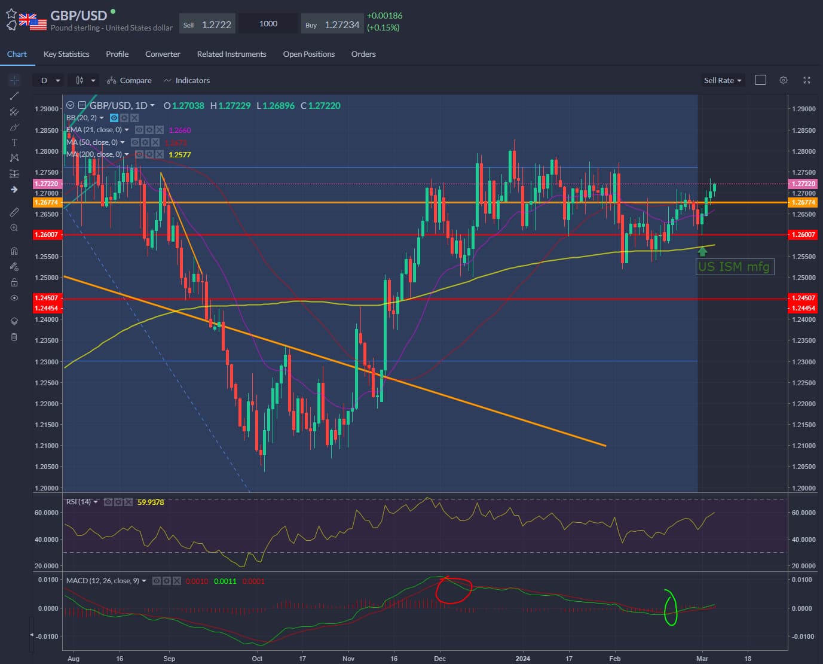Select the text annotation tool
This screenshot has height=664, width=823.
pyautogui.click(x=14, y=142)
